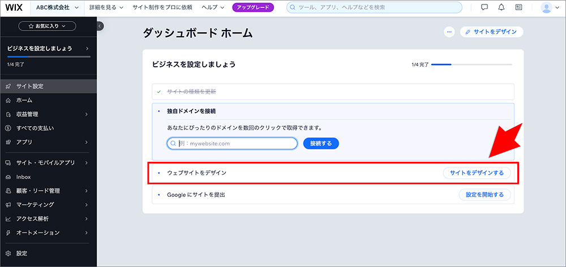Click the アプリ apps icon

click(x=8, y=142)
